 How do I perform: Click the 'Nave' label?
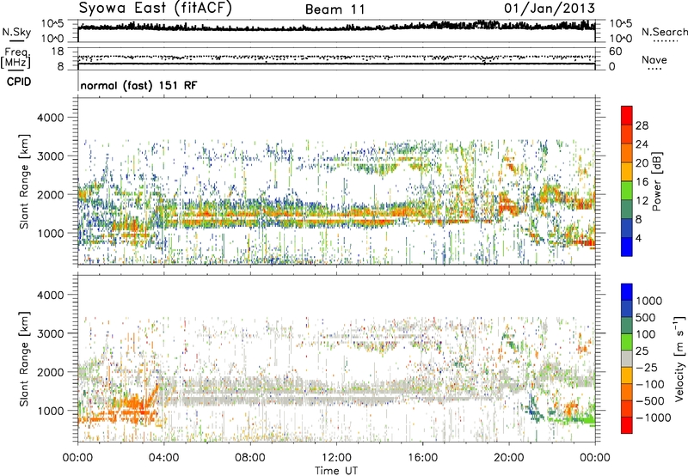tap(654, 60)
